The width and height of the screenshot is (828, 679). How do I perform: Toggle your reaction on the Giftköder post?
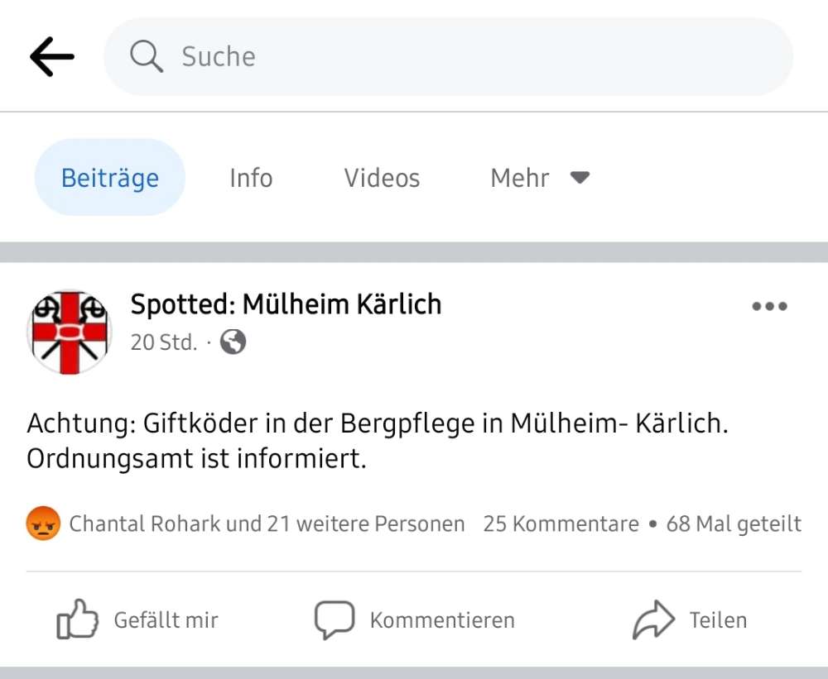137,619
